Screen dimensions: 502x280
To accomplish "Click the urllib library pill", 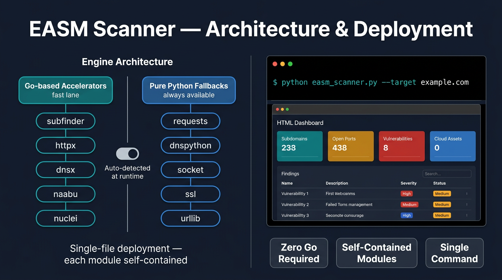I will (x=190, y=218).
